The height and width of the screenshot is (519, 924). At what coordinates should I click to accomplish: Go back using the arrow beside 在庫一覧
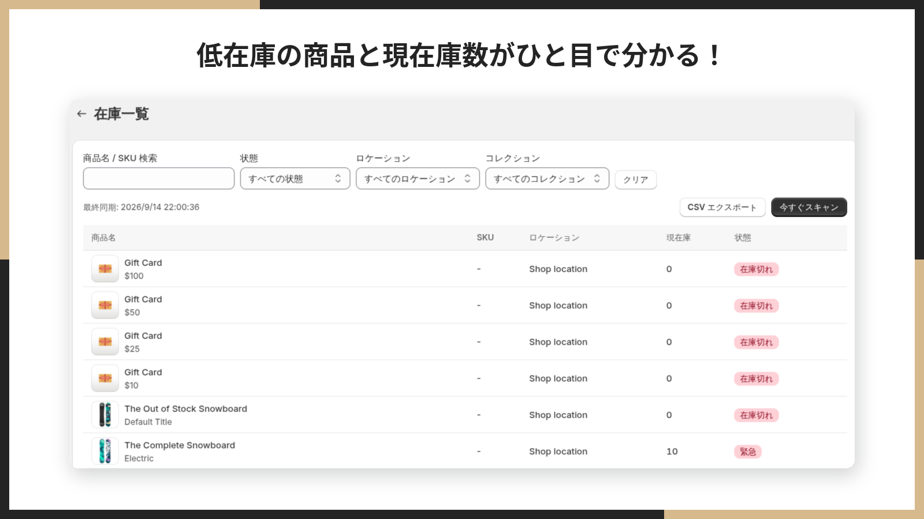pos(81,114)
